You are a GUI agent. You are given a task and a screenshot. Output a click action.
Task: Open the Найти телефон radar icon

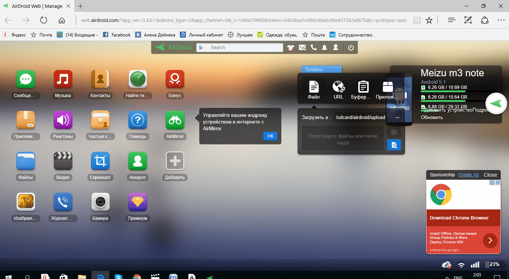(137, 79)
